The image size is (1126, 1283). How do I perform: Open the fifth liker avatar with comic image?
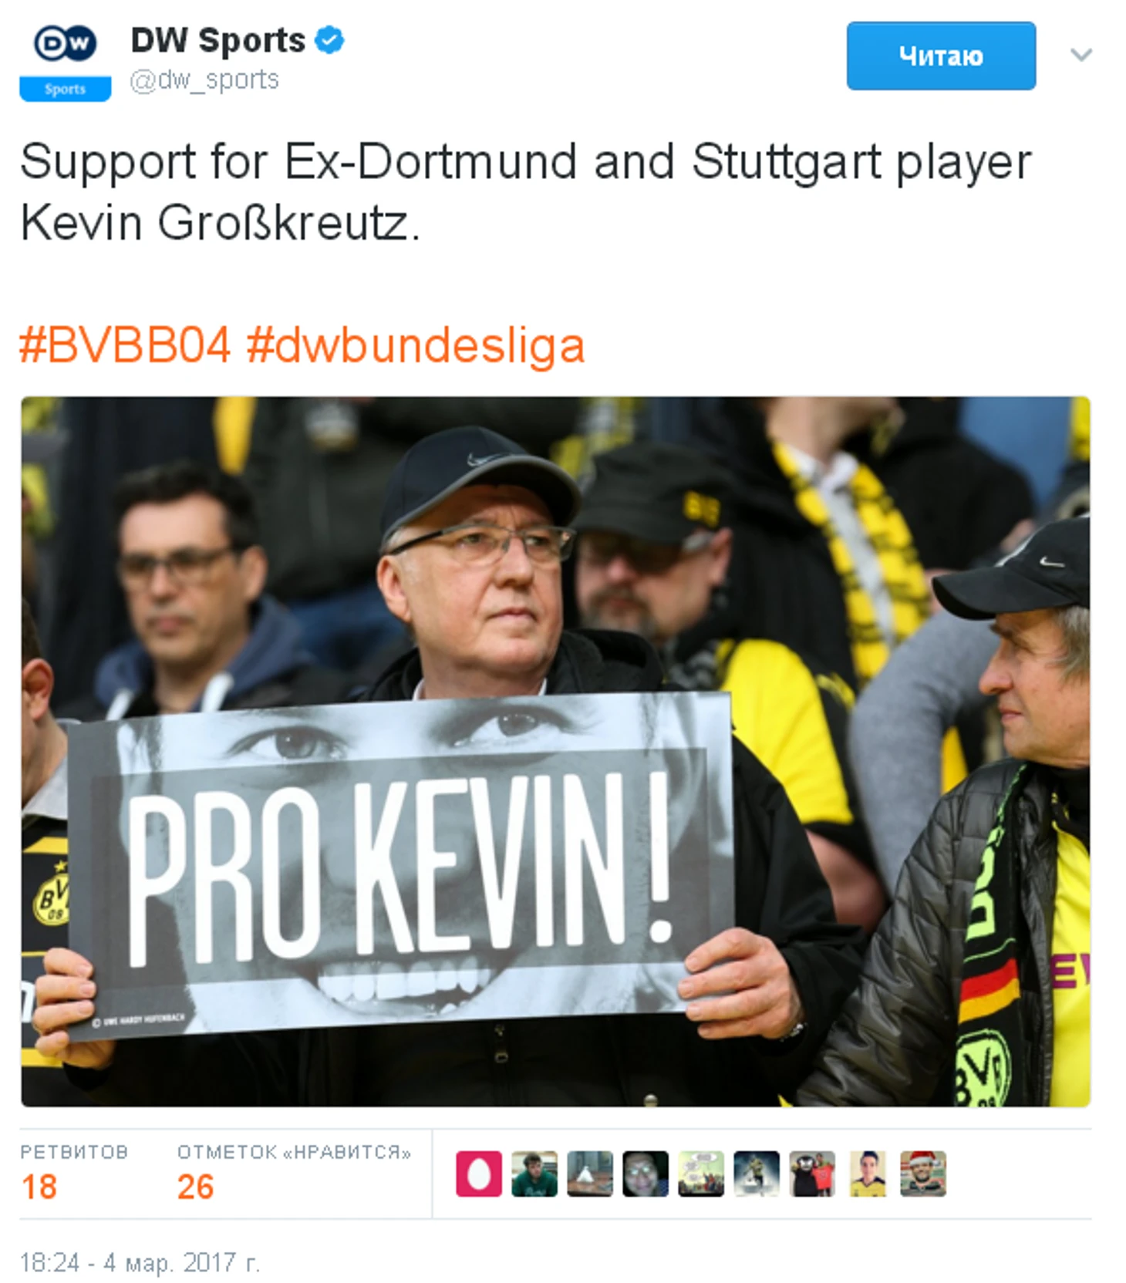701,1174
